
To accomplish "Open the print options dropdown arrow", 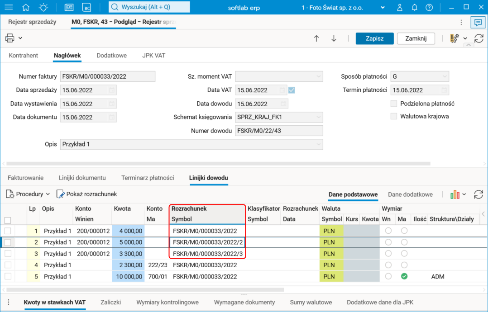I will tap(20, 38).
